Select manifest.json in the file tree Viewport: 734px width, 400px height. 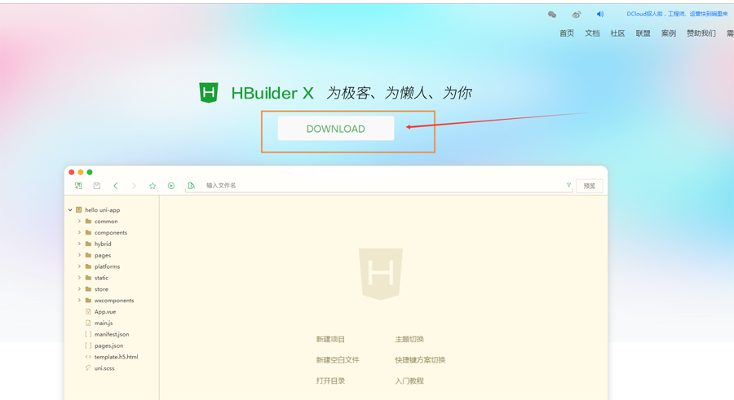tap(112, 334)
